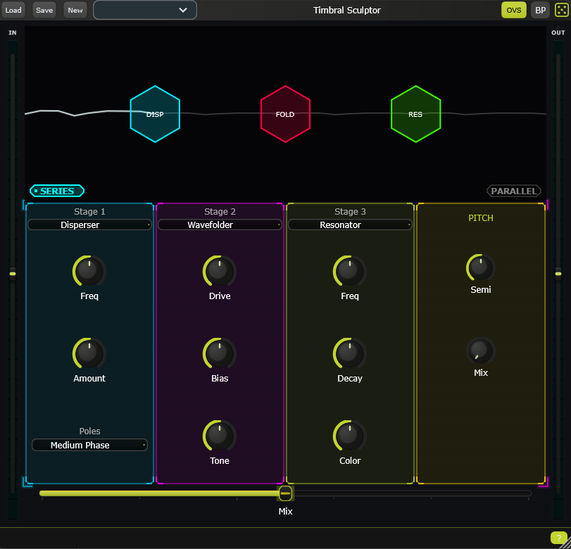Image resolution: width=571 pixels, height=549 pixels.
Task: Select the FOLD hexagon node
Action: [285, 113]
